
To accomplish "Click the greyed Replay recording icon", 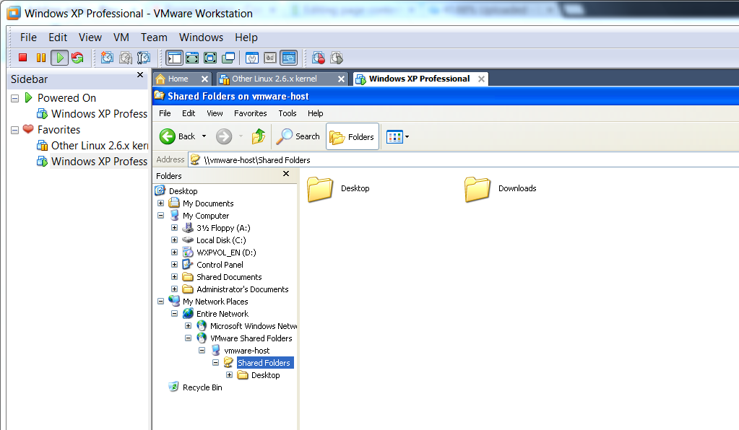I will coord(337,58).
